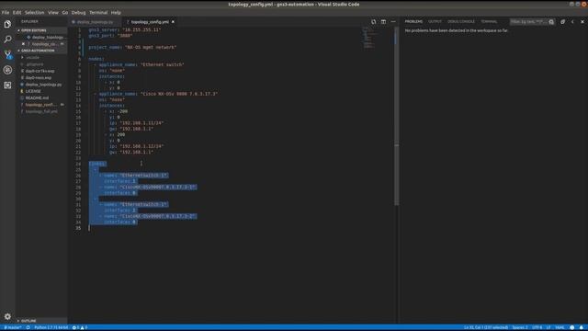Open the Explorer view in activity bar
Viewport: 588px width, 331px height.
click(x=7, y=24)
